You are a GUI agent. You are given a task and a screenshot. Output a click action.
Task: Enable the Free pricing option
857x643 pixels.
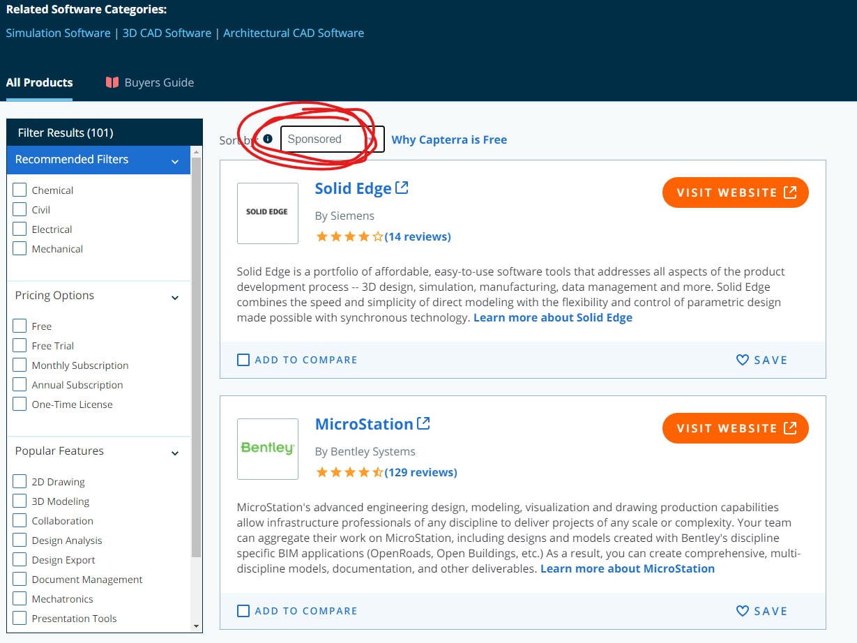click(x=20, y=326)
